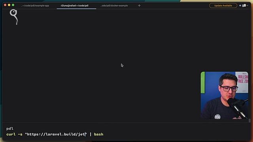Image resolution: width=253 pixels, height=142 pixels.
Task: Minimize the window with yellow button
Action: [9, 5]
